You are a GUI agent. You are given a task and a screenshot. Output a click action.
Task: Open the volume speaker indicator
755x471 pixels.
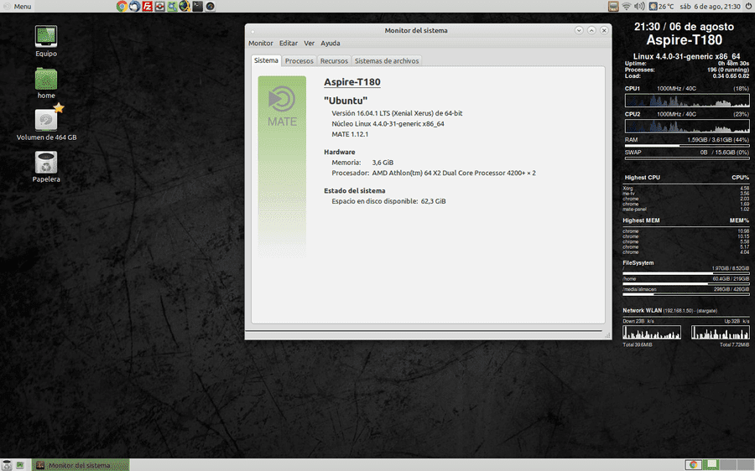639,6
